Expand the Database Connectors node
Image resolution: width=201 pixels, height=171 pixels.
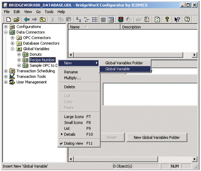click(x=12, y=43)
